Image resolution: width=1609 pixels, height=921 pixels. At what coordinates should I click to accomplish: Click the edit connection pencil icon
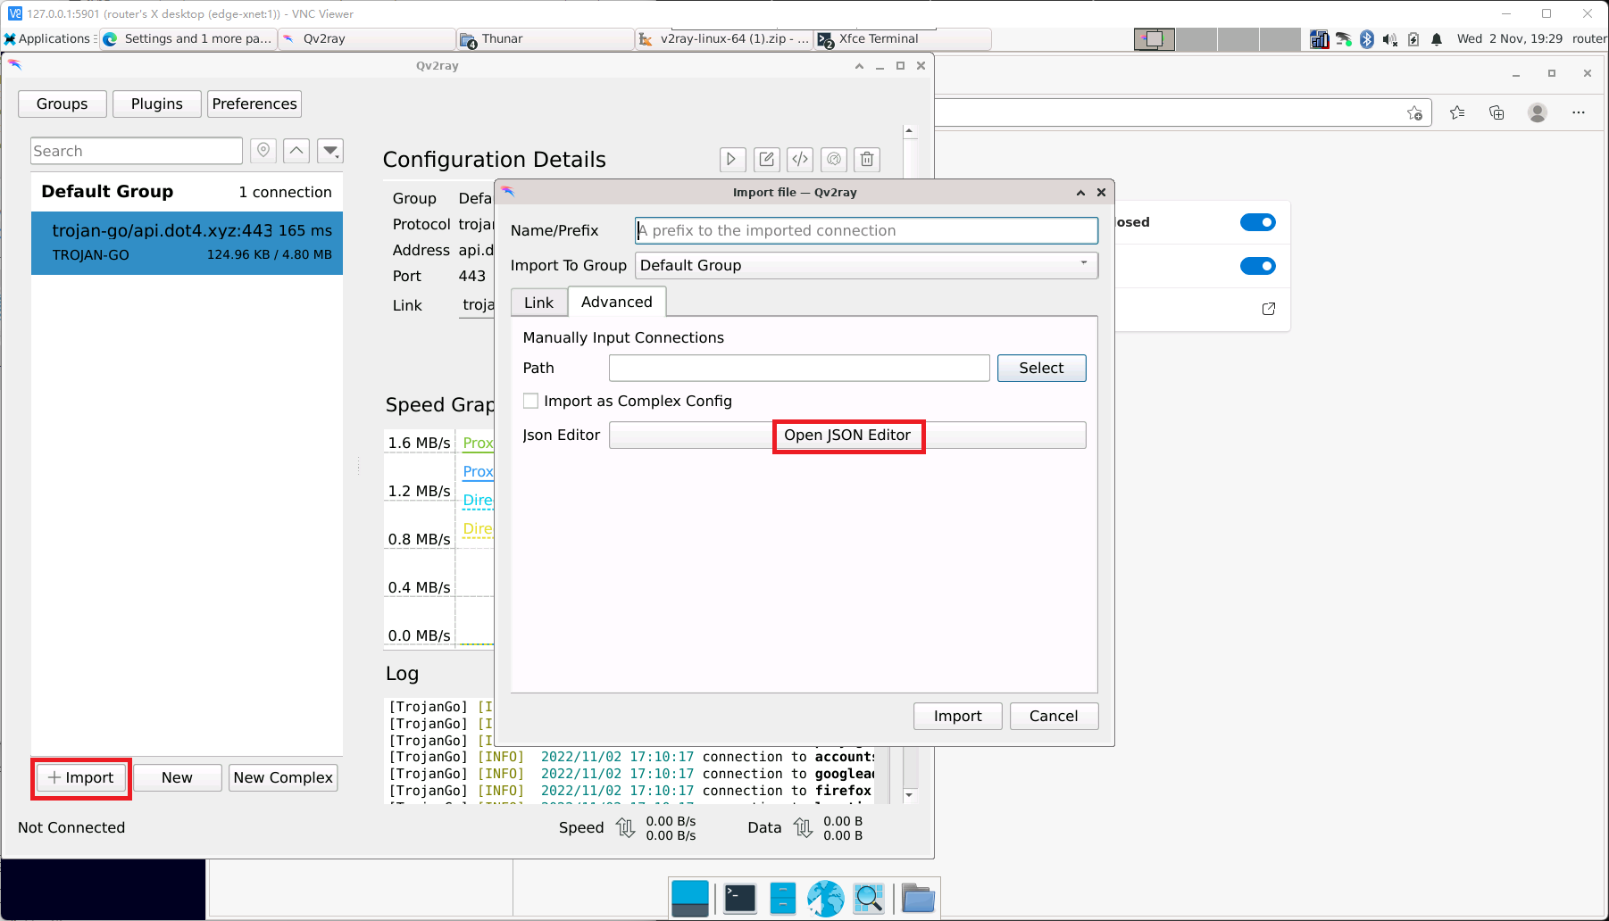(x=766, y=160)
